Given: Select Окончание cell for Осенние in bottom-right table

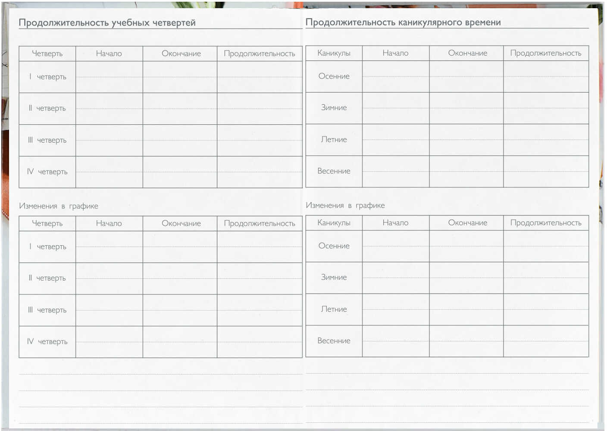Looking at the screenshot, I should tap(466, 246).
